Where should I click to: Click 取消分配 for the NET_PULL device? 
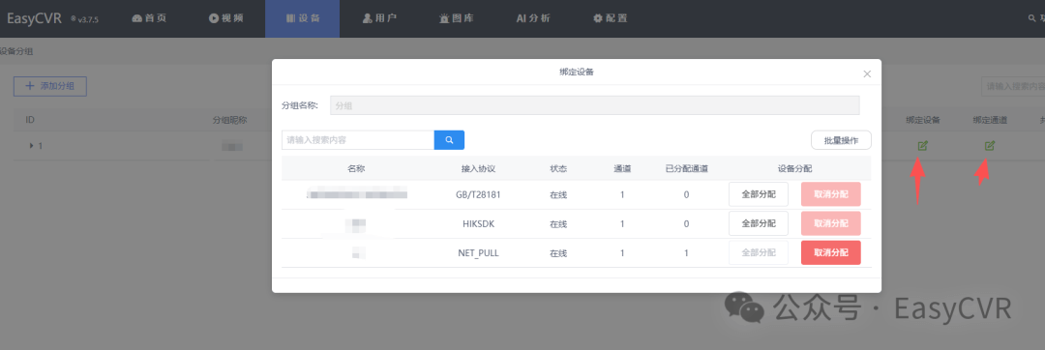click(x=831, y=253)
